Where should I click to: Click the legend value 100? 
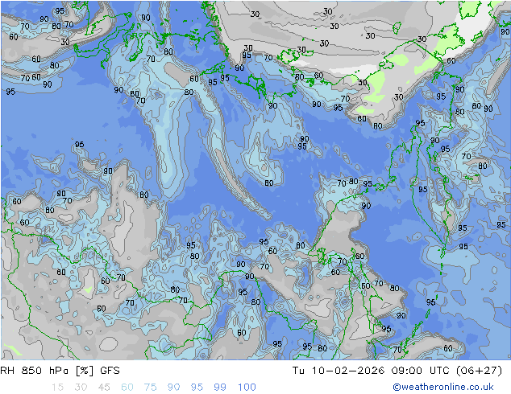pos(247,388)
